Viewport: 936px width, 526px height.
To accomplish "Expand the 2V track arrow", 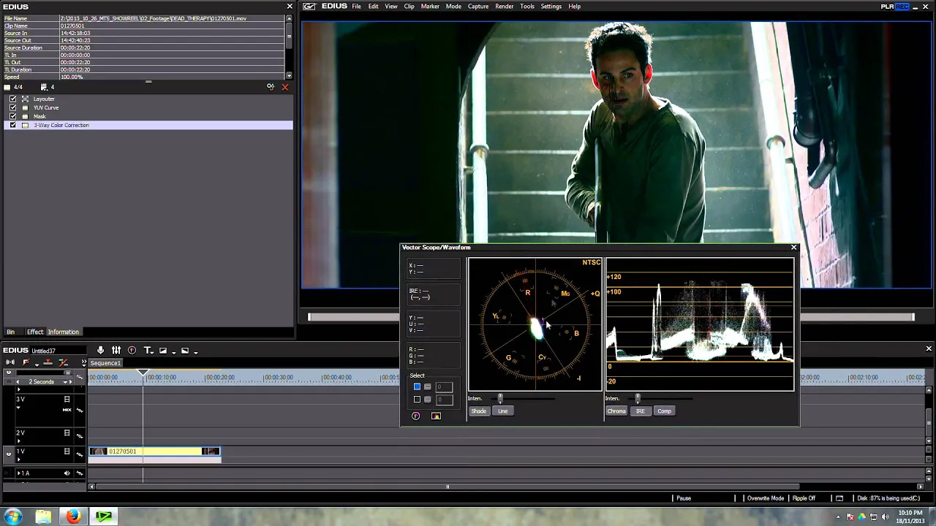I will coord(18,441).
